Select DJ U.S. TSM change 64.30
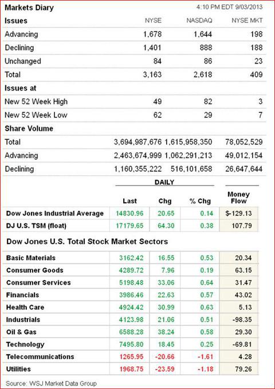The height and width of the screenshot is (389, 275). tap(166, 226)
